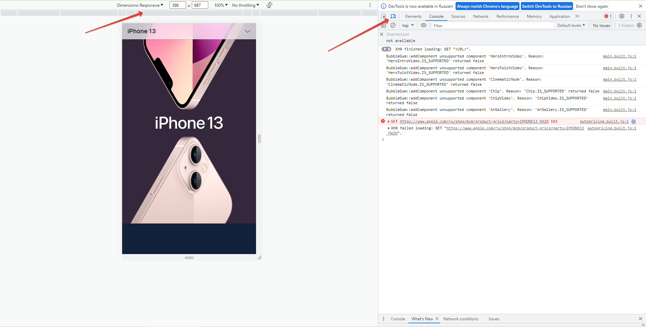Open the Dimensions: Responsive dropdown
646x327 pixels.
tap(140, 5)
